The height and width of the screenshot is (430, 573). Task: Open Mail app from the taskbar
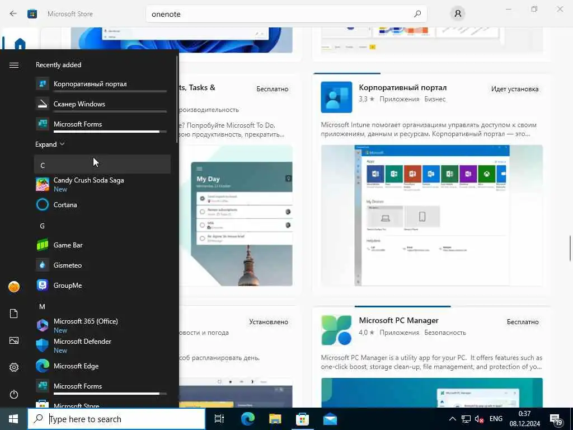[x=330, y=419]
